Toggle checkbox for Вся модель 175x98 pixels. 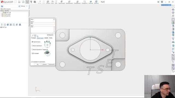1,9
